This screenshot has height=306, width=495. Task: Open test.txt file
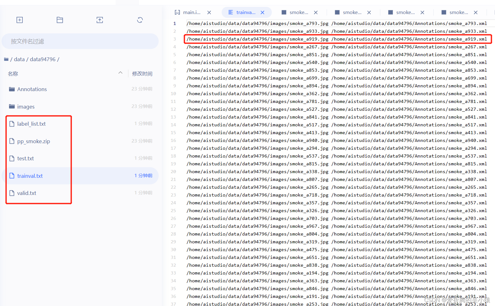(x=26, y=158)
